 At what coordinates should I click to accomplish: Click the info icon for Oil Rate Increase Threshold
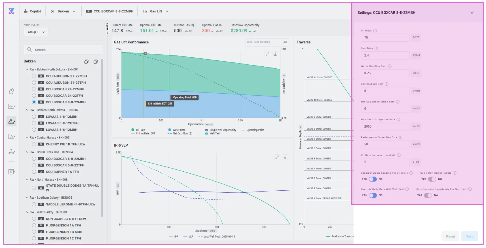click(399, 155)
